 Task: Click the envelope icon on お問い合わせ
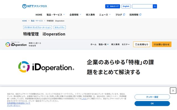(155, 45)
